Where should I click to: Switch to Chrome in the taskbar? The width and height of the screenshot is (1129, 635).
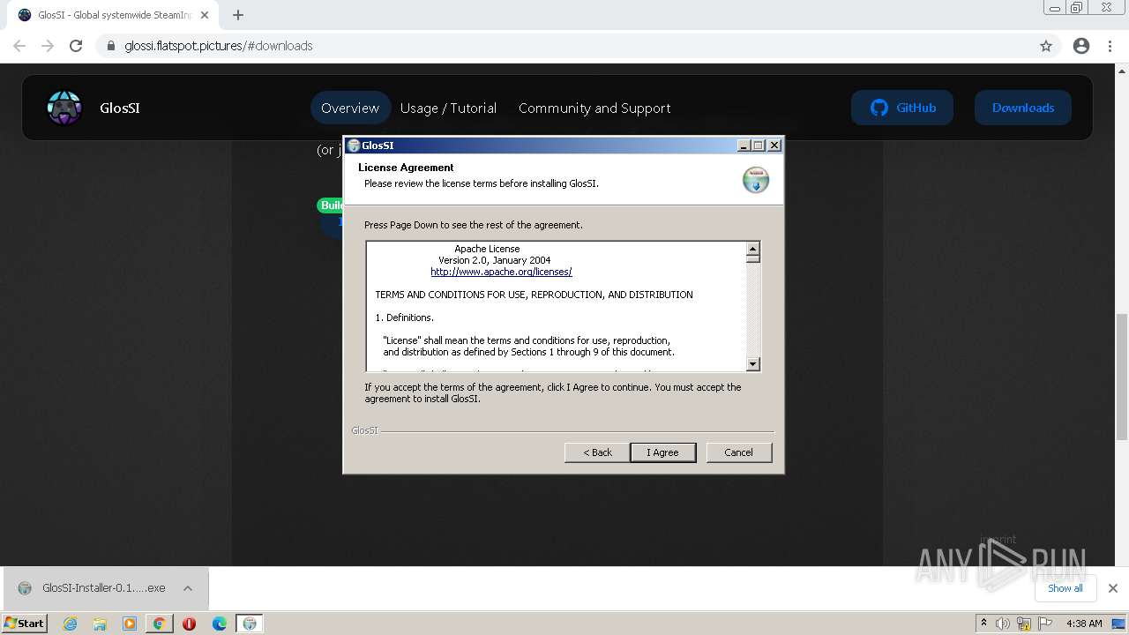[x=160, y=624]
